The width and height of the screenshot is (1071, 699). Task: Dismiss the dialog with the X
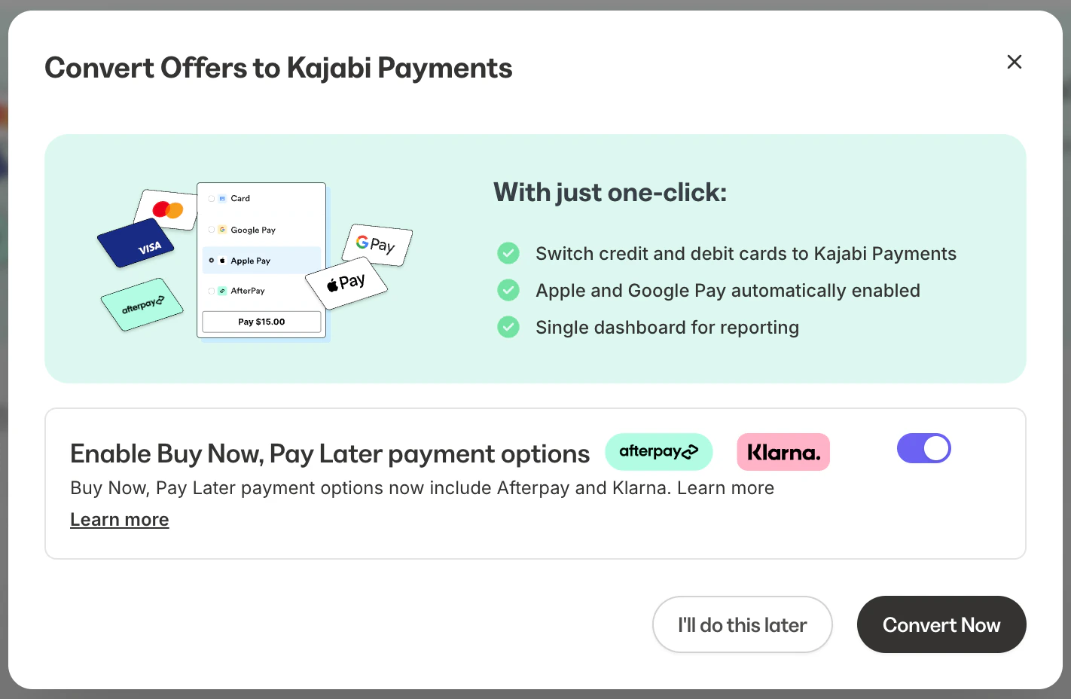(x=1015, y=62)
